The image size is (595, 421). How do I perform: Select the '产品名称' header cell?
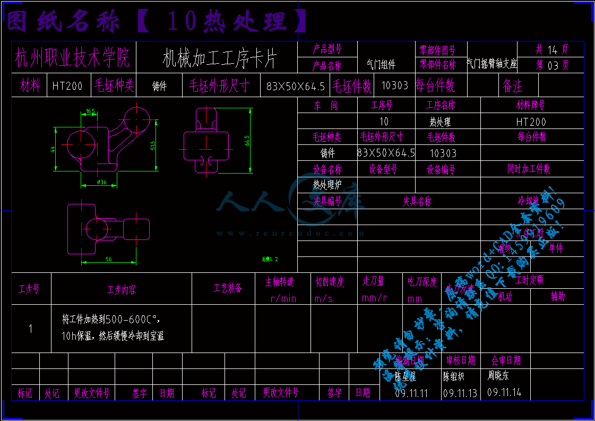point(327,66)
